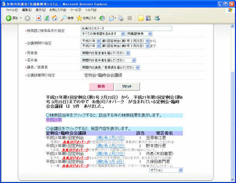The width and height of the screenshot is (236, 183).
Task: Click the scrollbar up arrow
Action: pos(232,26)
